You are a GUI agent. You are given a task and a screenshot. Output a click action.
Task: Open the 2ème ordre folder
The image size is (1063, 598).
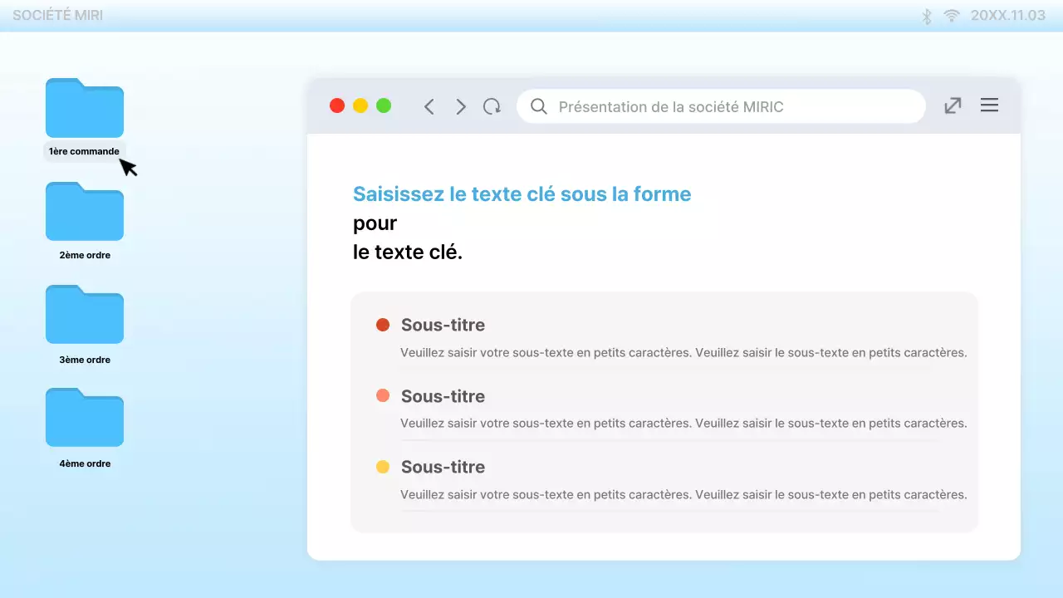pos(84,212)
